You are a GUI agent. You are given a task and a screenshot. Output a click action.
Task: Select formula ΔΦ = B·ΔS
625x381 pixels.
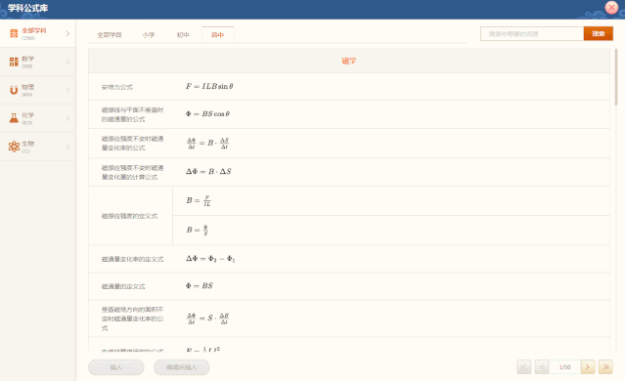click(x=208, y=172)
